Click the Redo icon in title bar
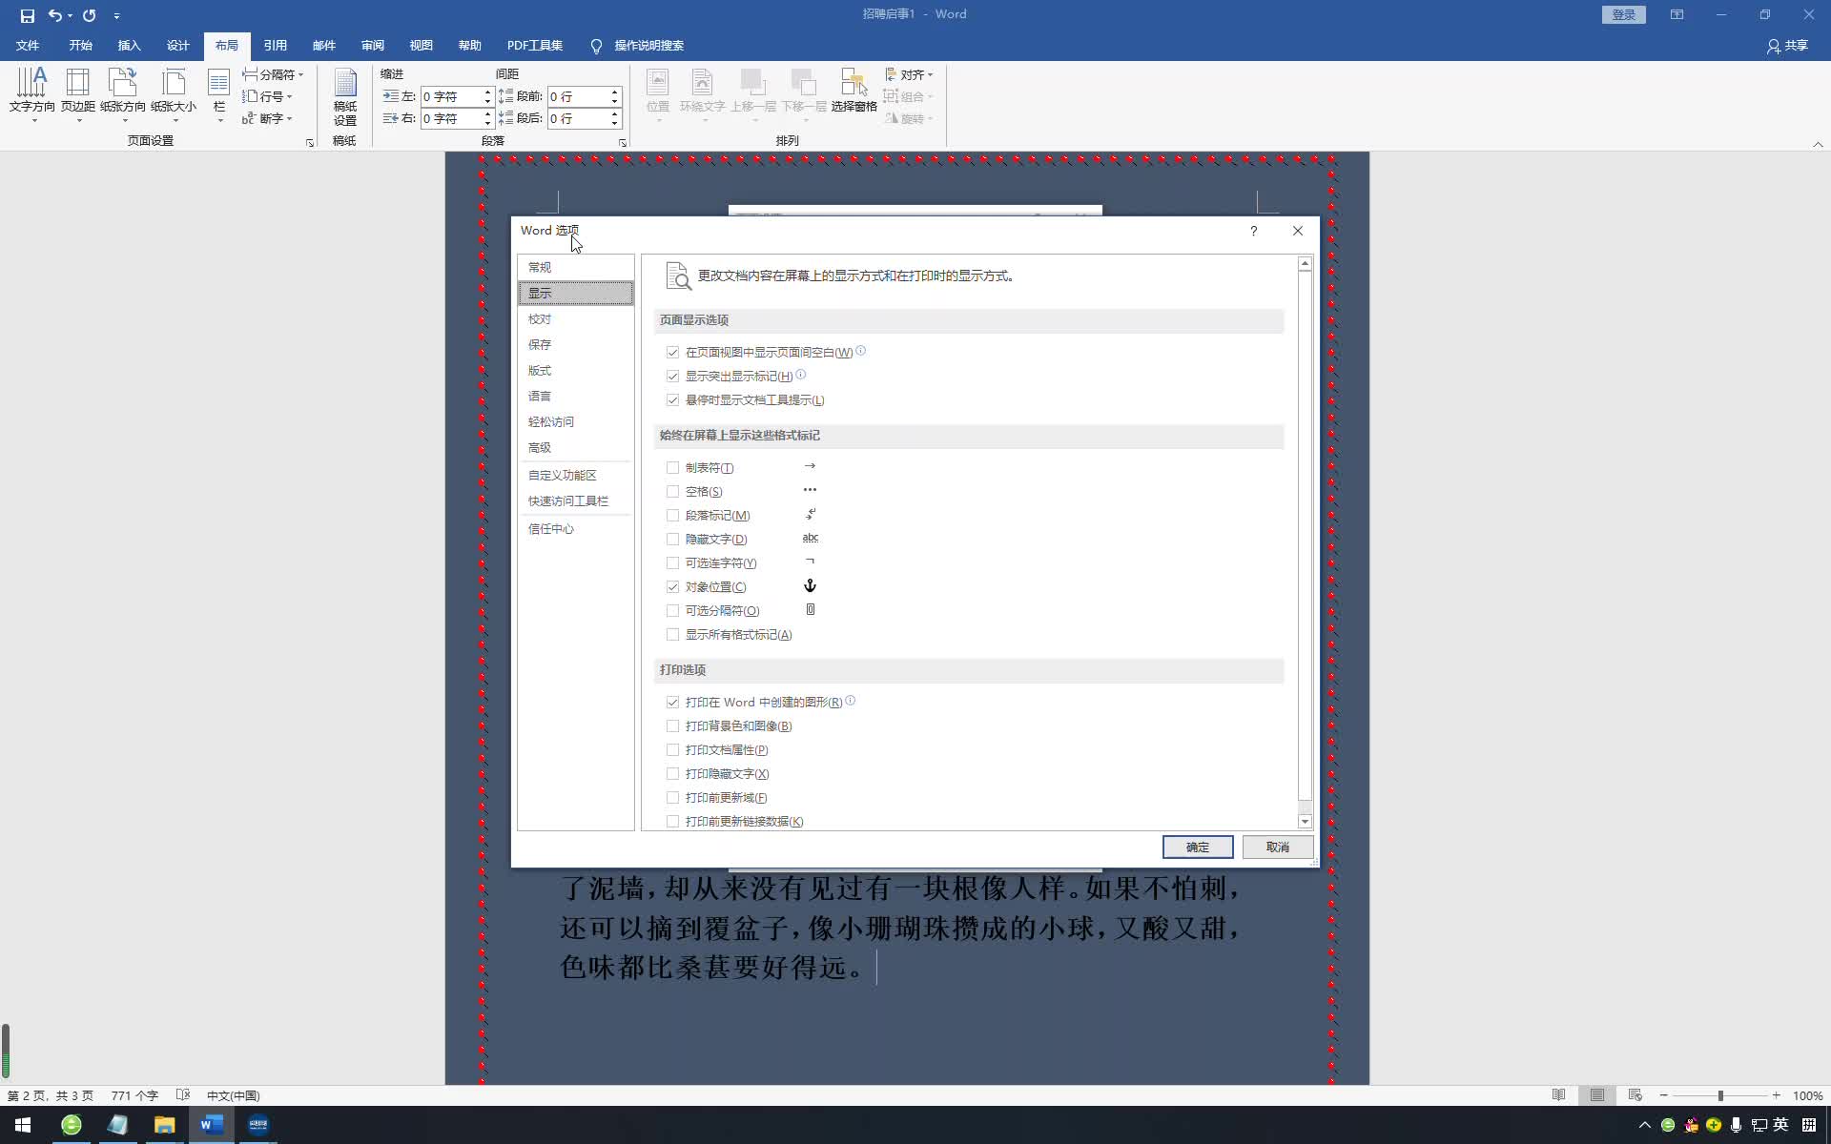 (89, 15)
